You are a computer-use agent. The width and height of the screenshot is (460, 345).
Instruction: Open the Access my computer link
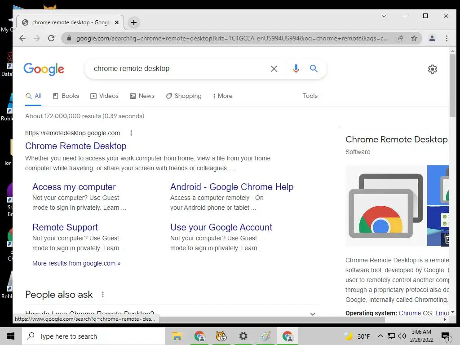click(74, 187)
